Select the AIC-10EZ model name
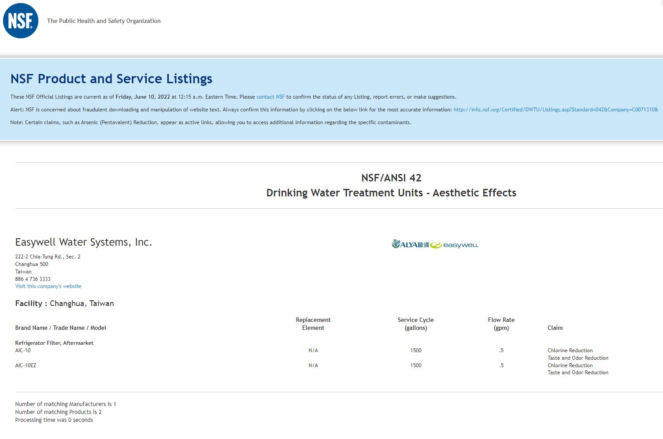663x439 pixels. point(26,365)
